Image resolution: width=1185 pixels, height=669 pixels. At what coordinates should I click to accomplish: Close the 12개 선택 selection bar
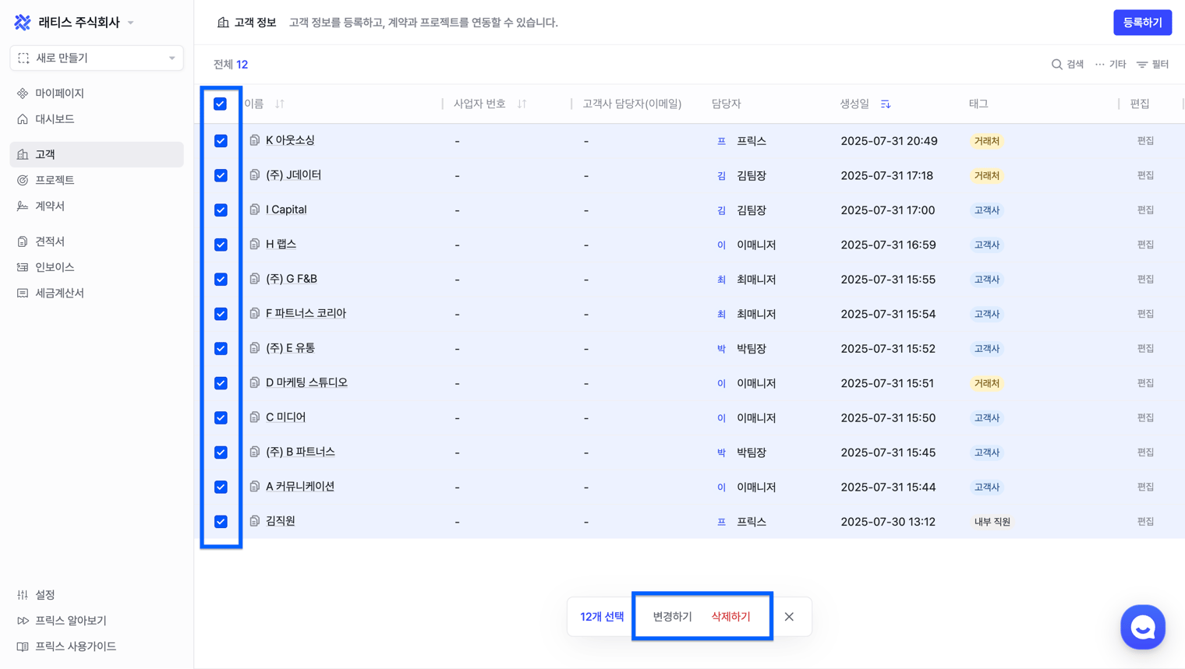(789, 617)
